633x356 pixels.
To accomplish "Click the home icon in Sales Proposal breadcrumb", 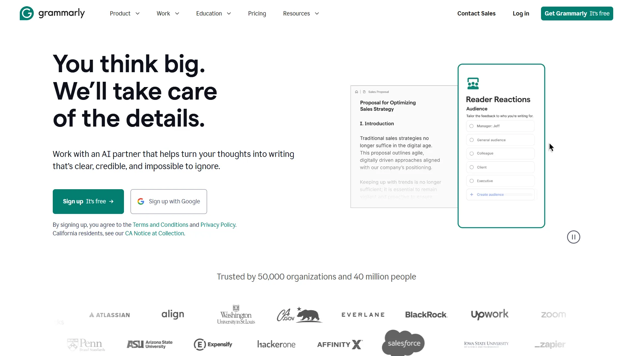I will 356,92.
